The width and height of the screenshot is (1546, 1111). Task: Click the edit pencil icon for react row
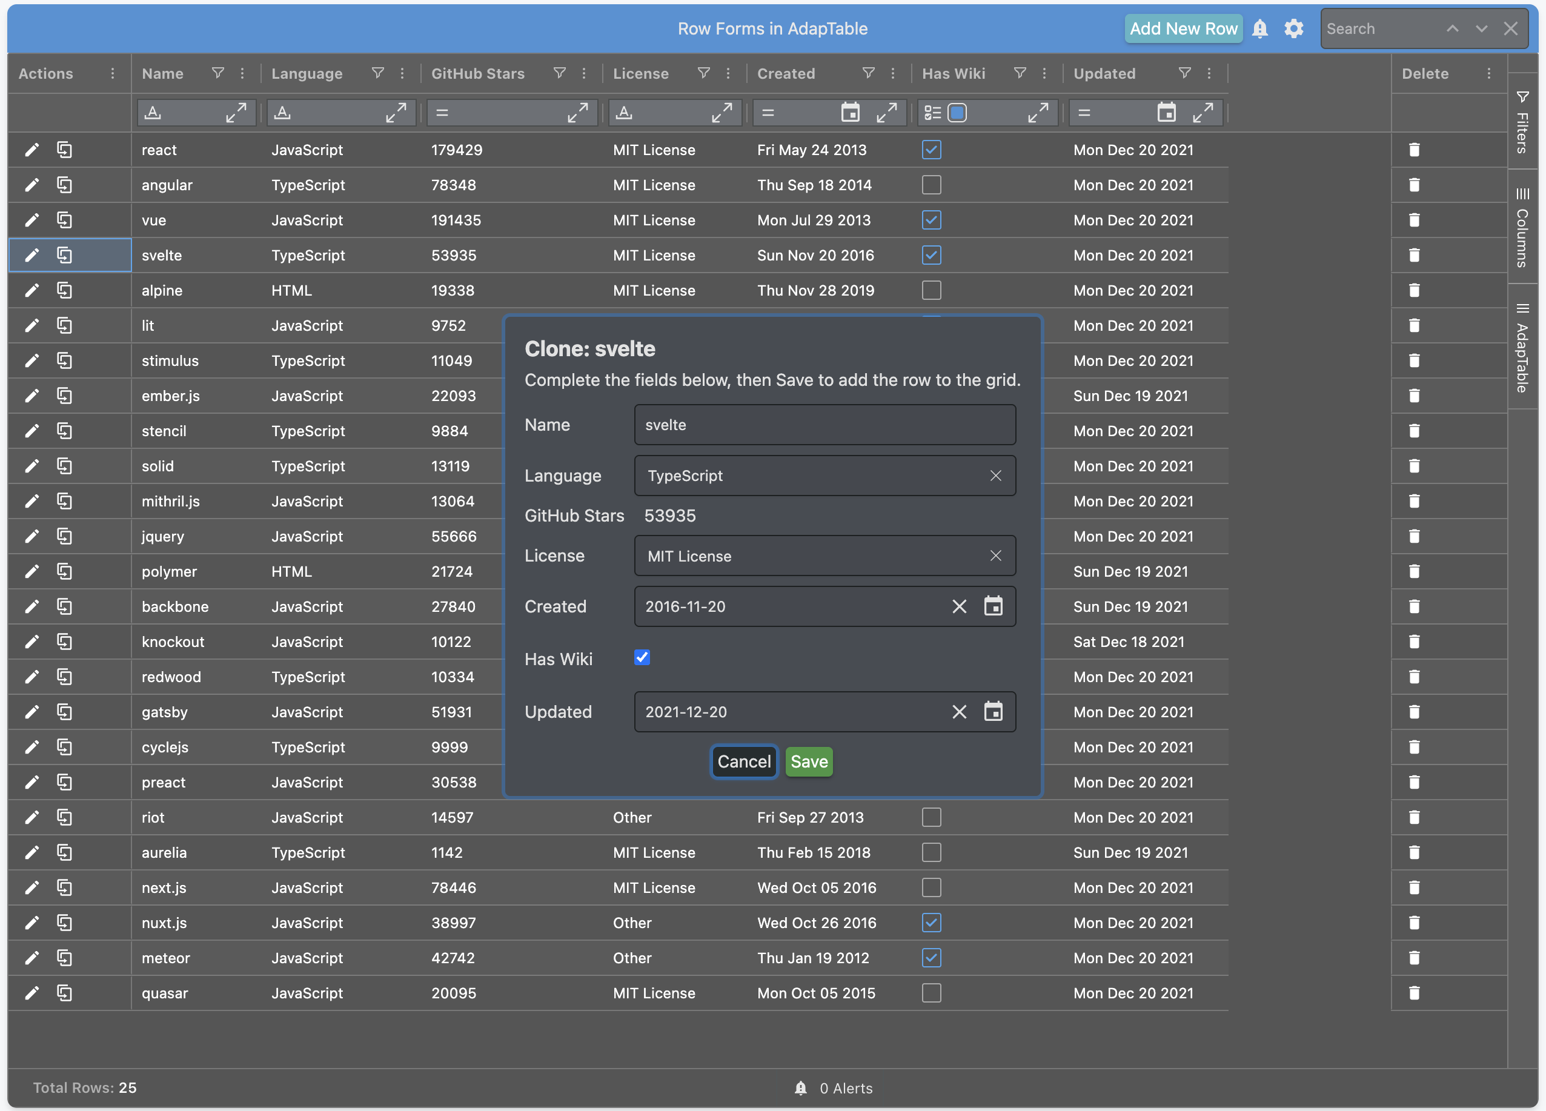pyautogui.click(x=32, y=150)
